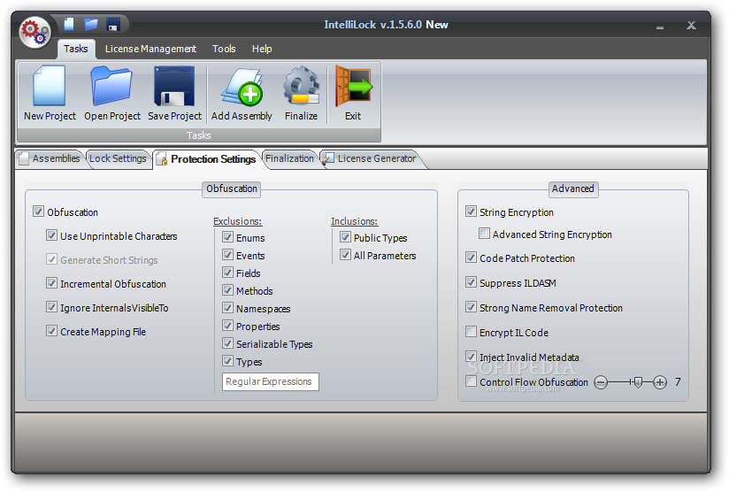This screenshot has width=729, height=492.
Task: Select the Protection Settings tab
Action: coord(207,159)
